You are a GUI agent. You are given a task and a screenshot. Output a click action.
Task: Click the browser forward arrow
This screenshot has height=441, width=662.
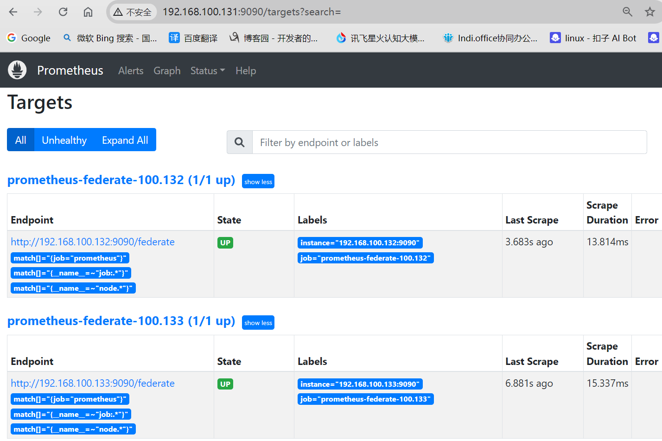38,12
